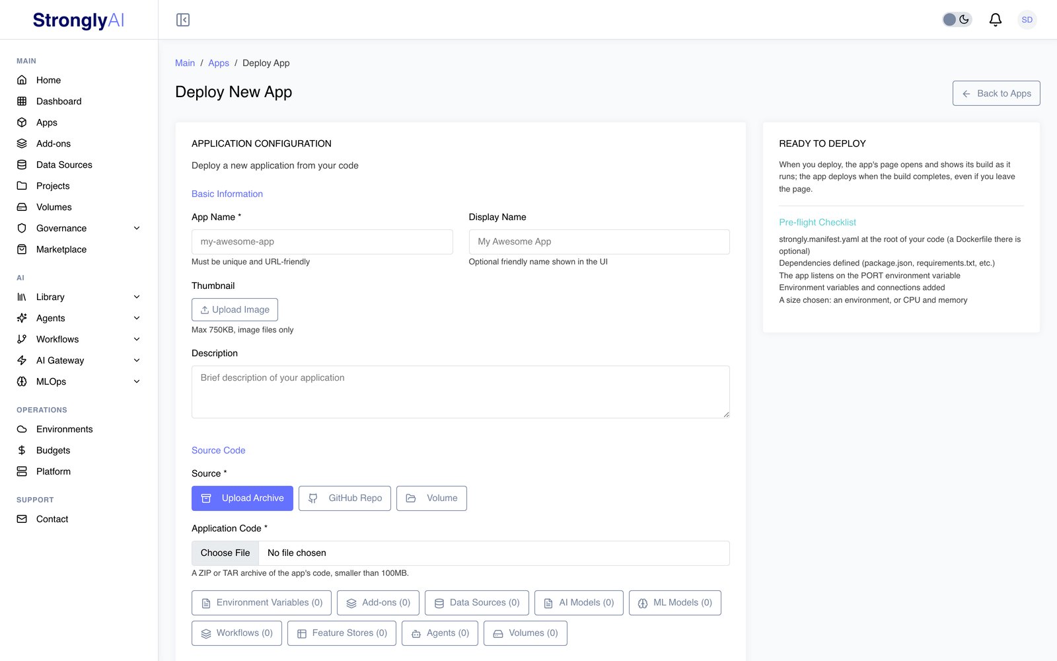Open the Agents (0) button
Viewport: 1057px width, 661px height.
click(x=440, y=633)
